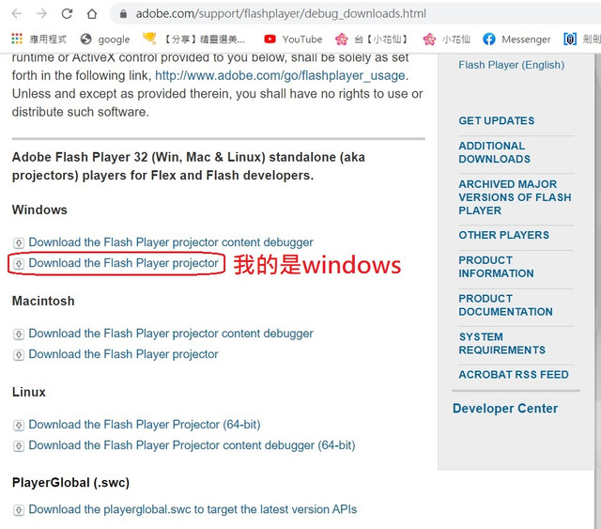Download Windows Flash Player projector

[123, 263]
